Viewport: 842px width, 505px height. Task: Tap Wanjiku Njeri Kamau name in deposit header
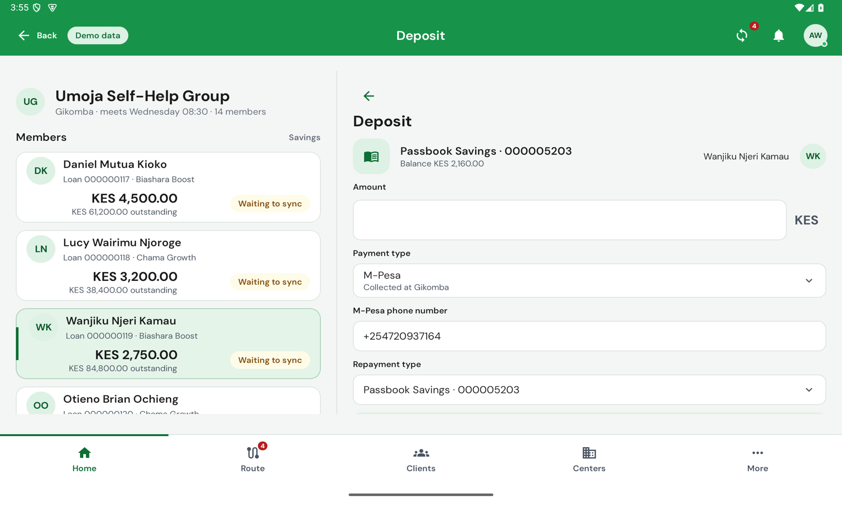pos(746,156)
